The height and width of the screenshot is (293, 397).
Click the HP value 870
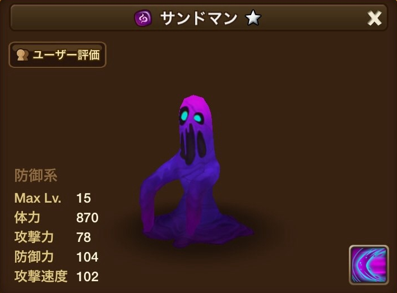(x=87, y=218)
